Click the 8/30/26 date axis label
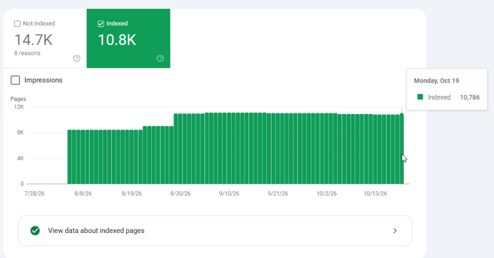The image size is (494, 258). coord(180,194)
